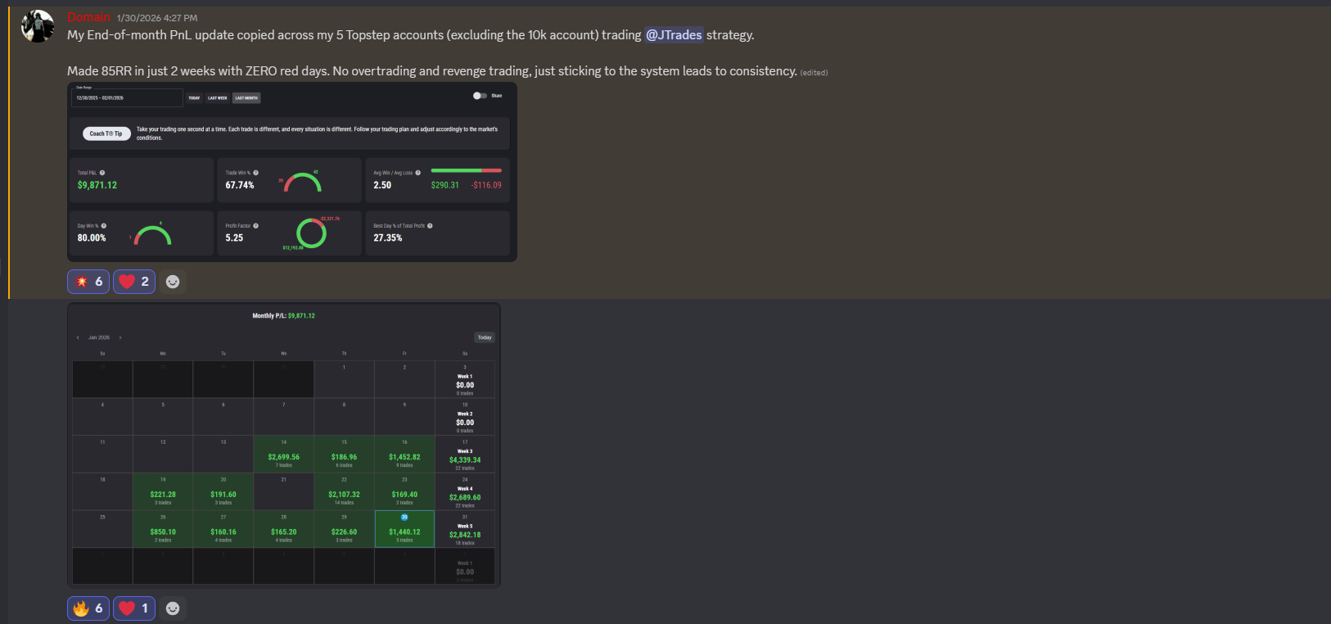The width and height of the screenshot is (1331, 624).
Task: Add a reaction under the stats image
Action: pos(173,282)
